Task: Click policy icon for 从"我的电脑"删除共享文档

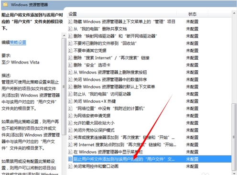Action: coord(70,29)
